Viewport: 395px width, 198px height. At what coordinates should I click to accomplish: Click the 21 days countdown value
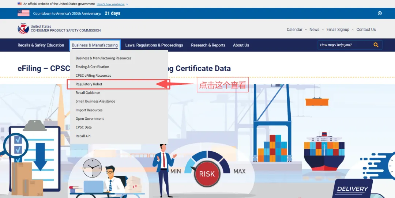(x=112, y=14)
